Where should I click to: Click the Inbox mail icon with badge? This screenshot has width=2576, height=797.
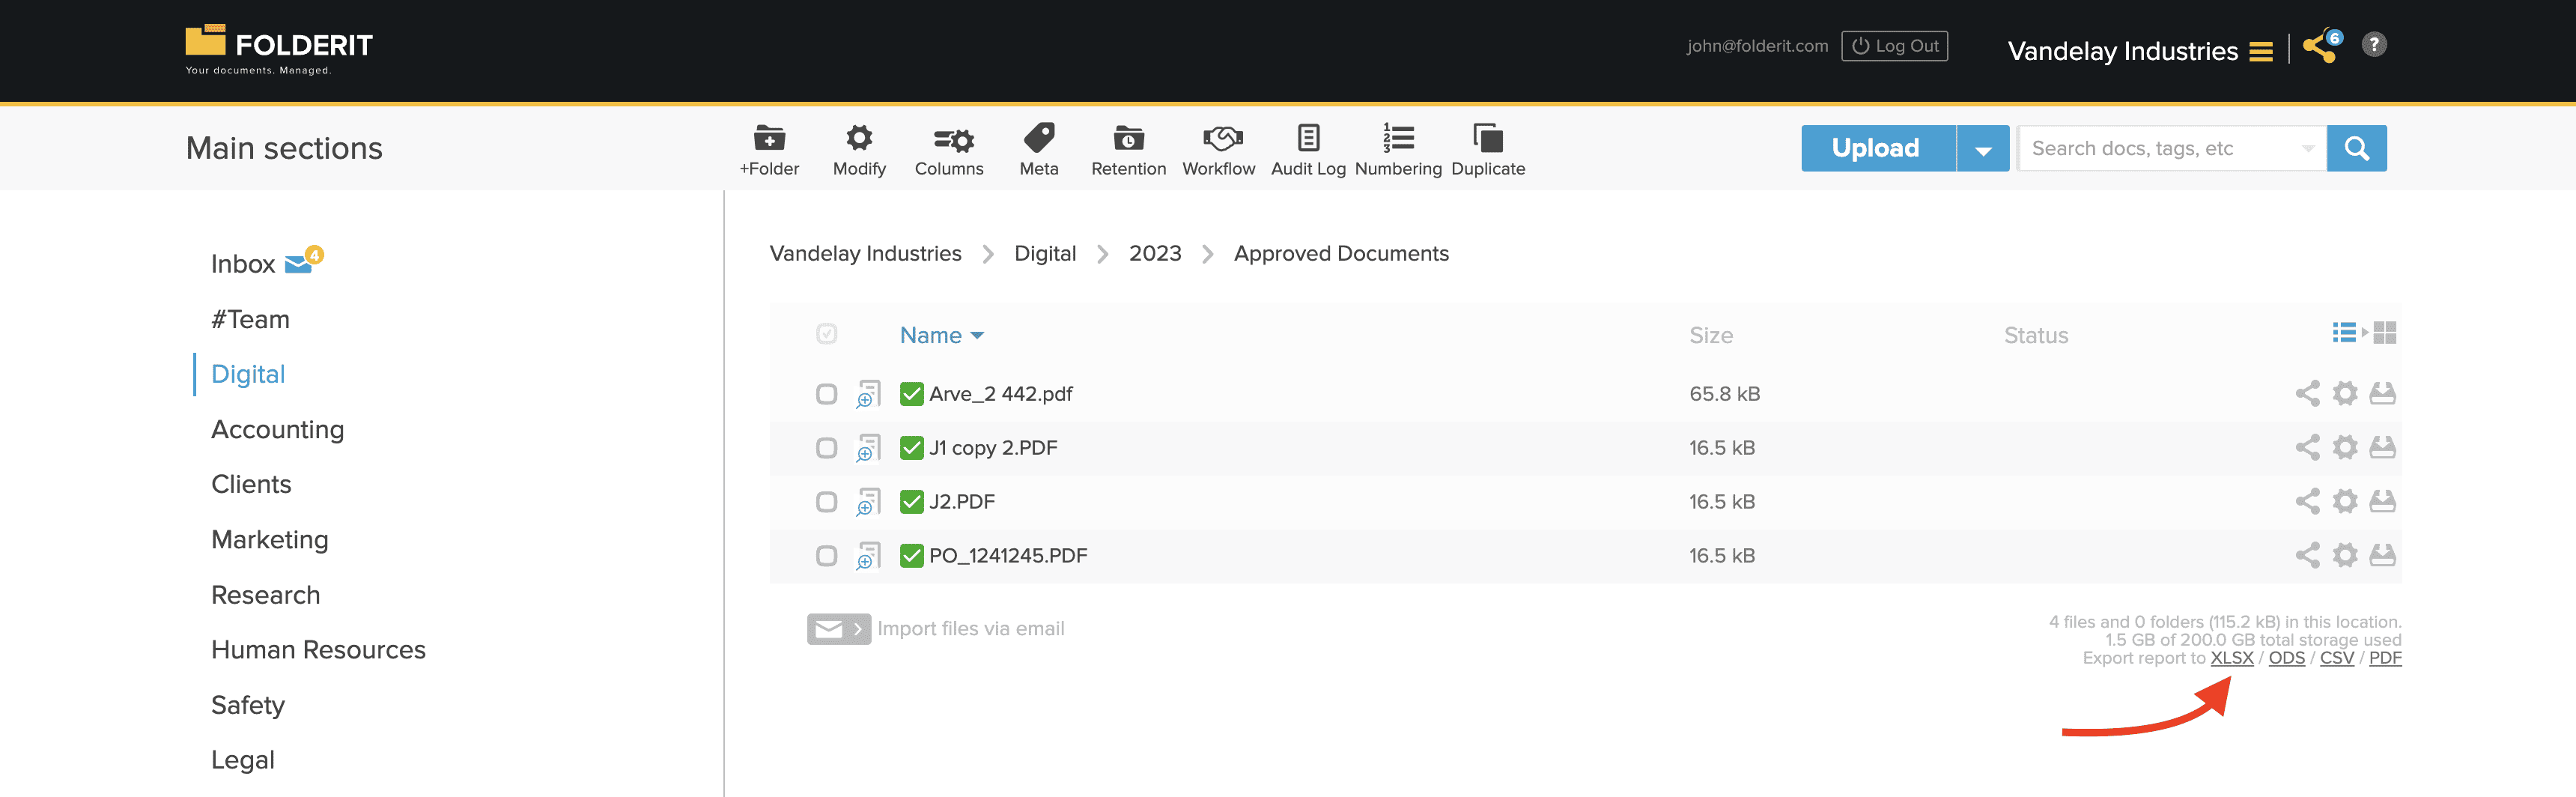coord(304,260)
